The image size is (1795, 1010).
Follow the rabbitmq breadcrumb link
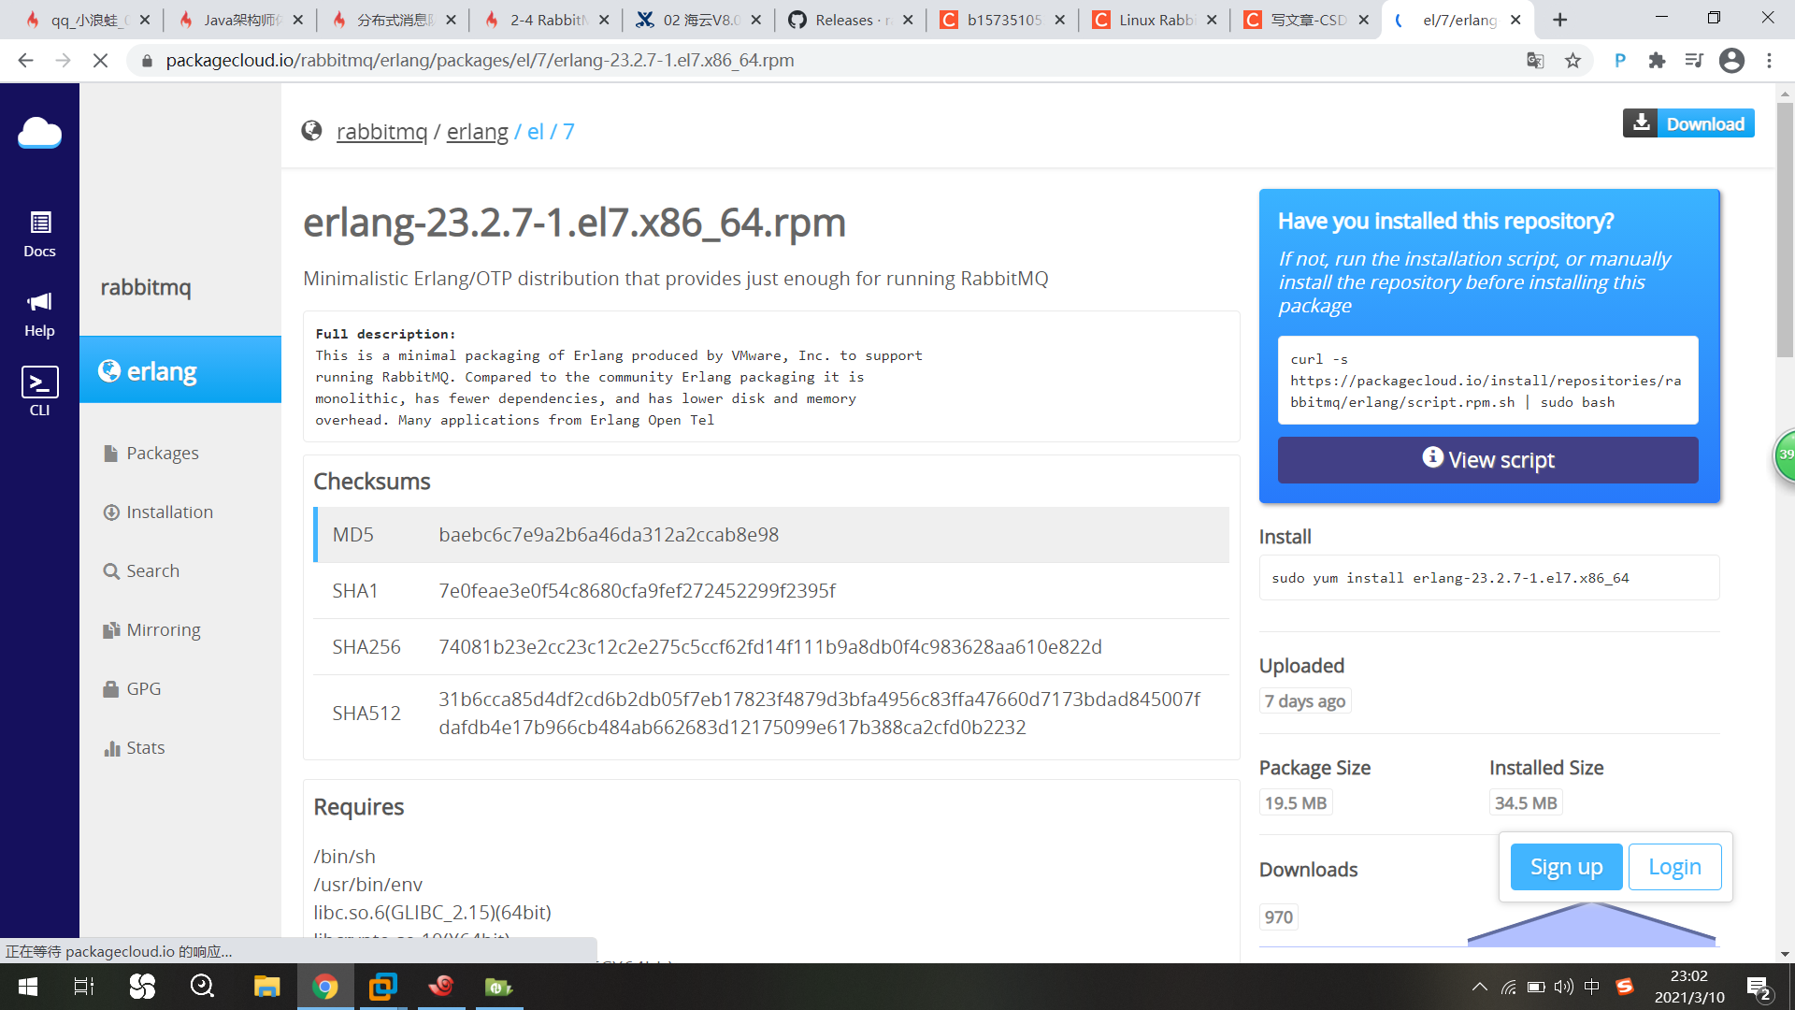[381, 131]
